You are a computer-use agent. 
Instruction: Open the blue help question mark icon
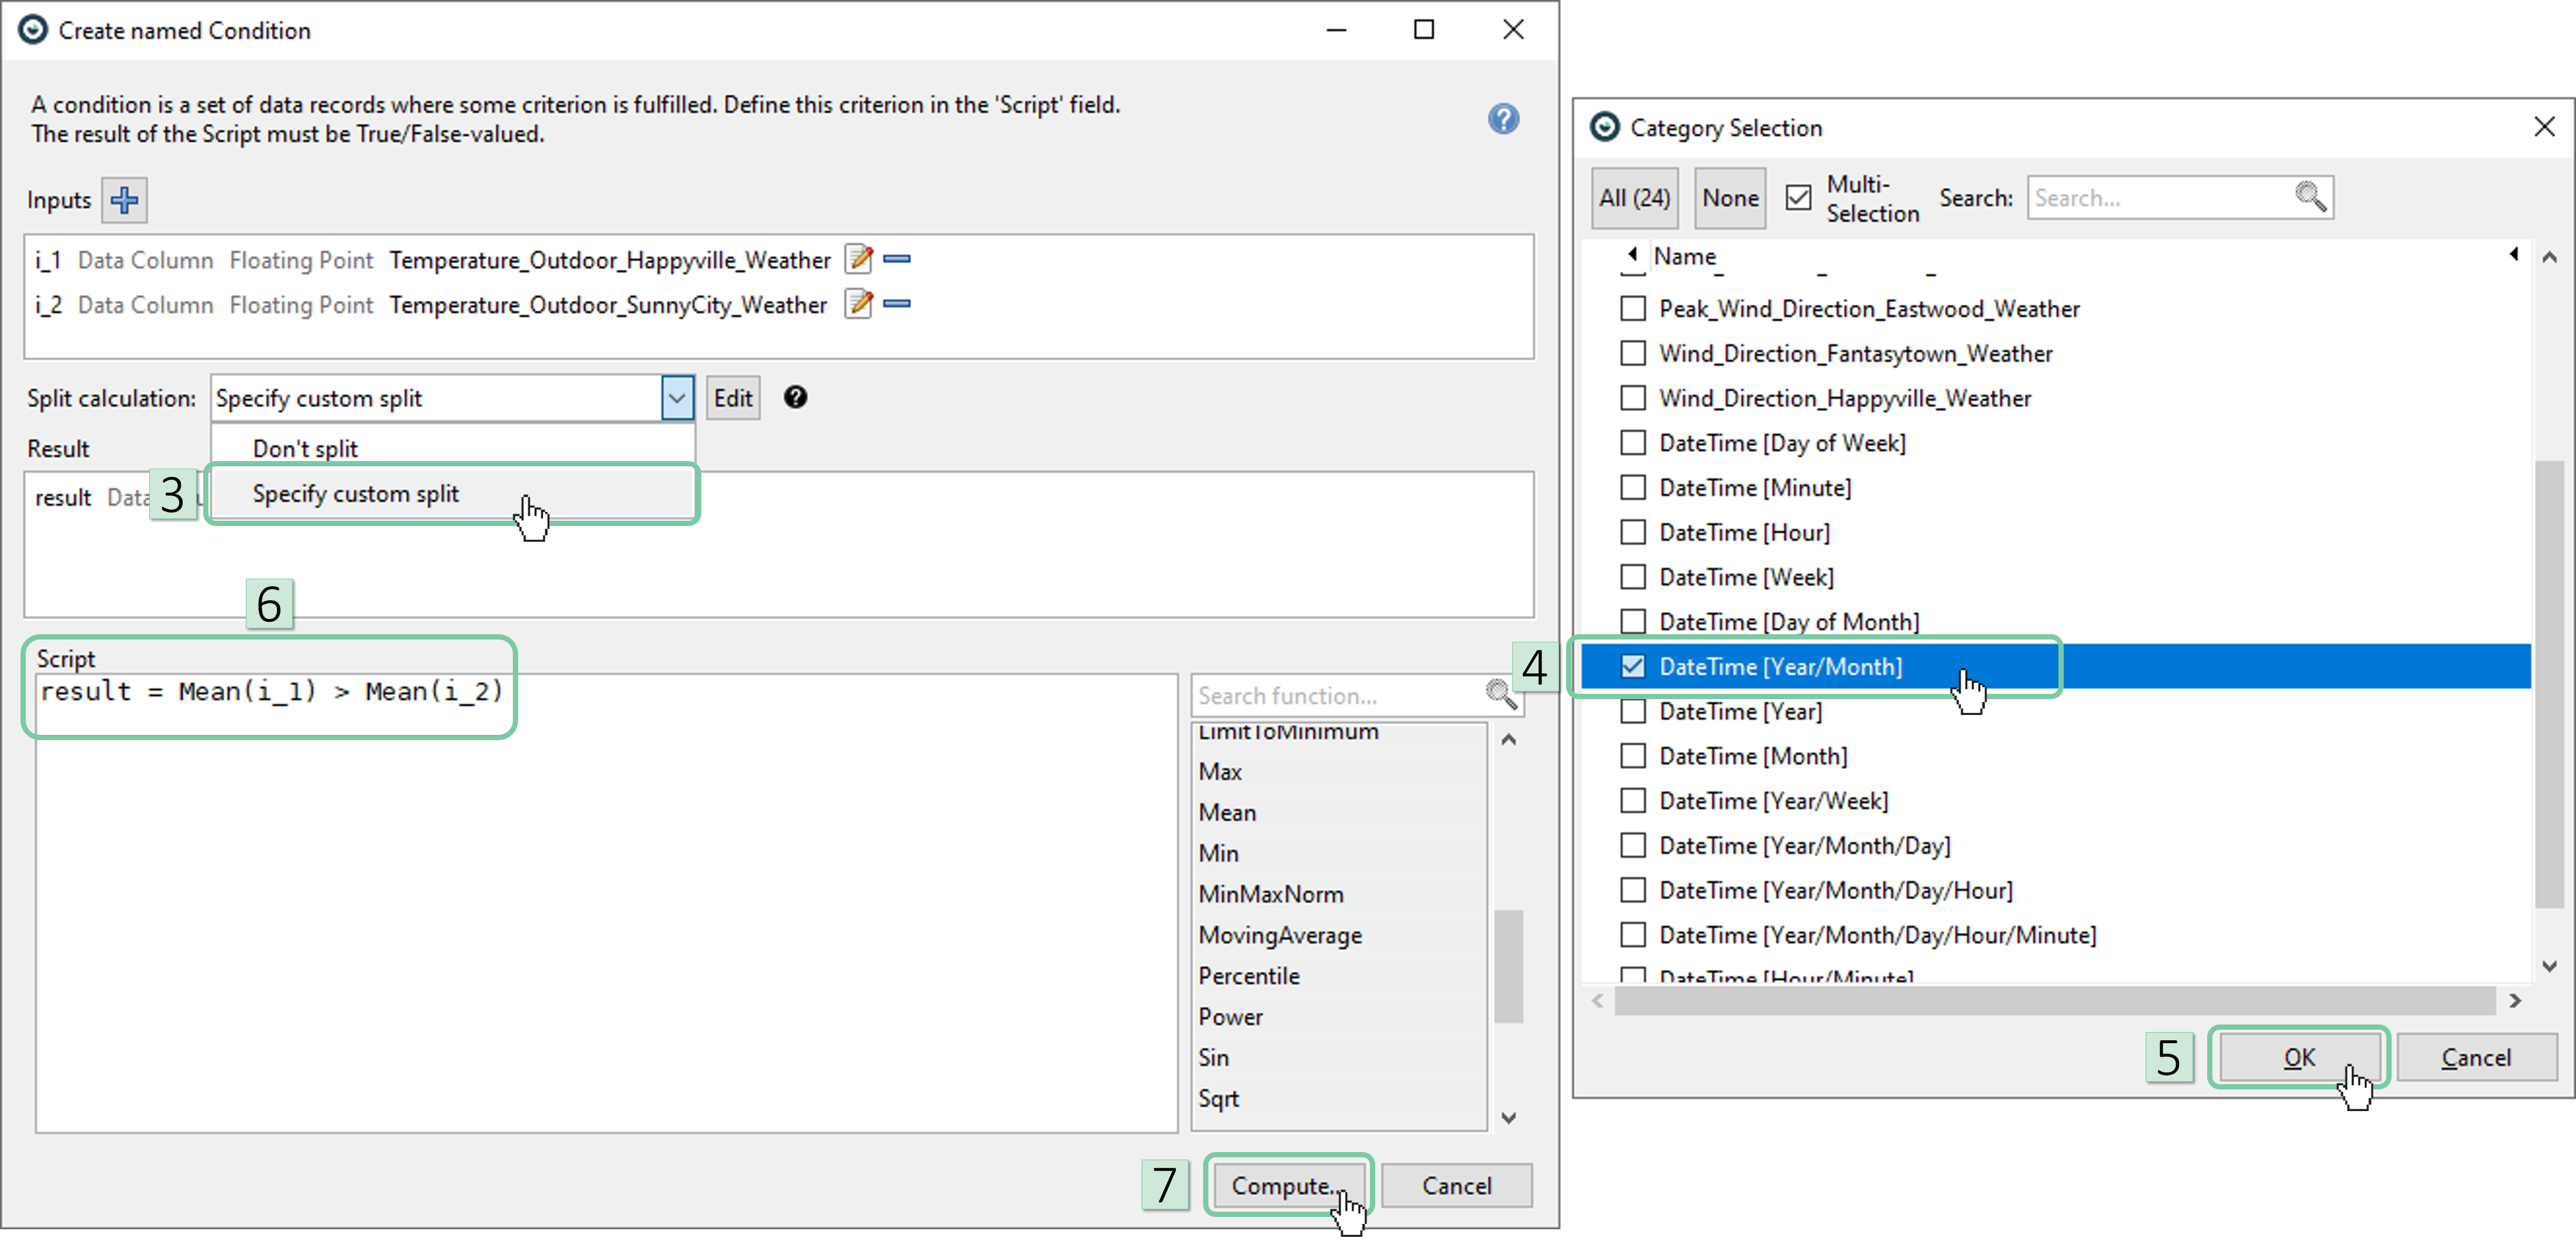[x=1502, y=120]
